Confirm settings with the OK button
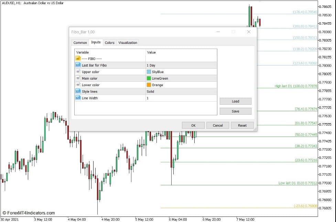Viewport: 336px width, 222px height. coord(193,125)
